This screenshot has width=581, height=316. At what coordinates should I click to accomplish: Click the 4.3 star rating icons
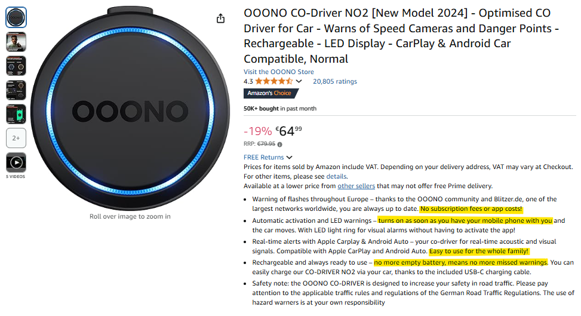coord(274,81)
